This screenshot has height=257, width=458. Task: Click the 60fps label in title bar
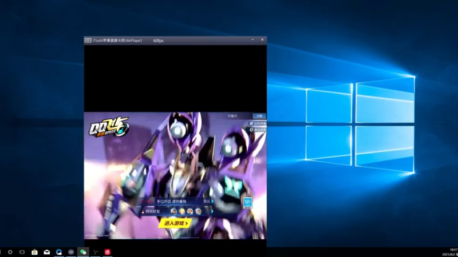159,41
